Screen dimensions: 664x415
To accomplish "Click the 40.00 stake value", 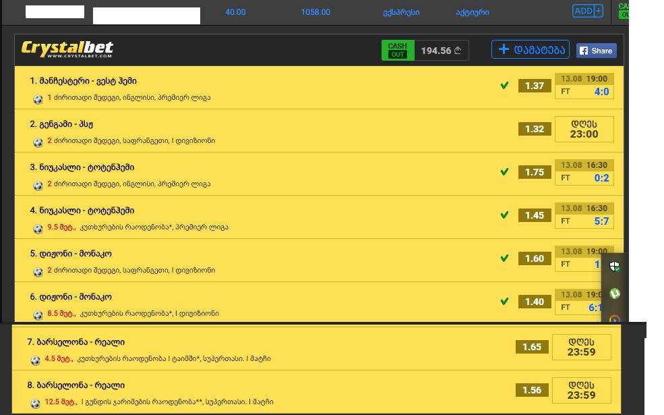I will tap(235, 12).
